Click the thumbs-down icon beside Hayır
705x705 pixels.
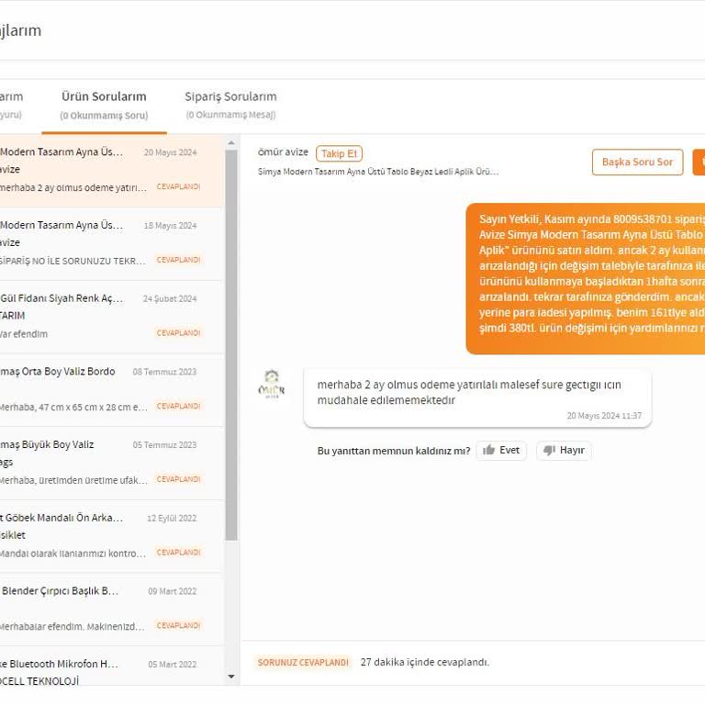point(549,451)
